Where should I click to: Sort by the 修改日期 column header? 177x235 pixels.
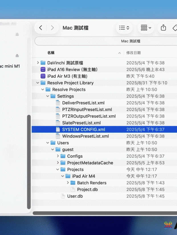(x=133, y=53)
